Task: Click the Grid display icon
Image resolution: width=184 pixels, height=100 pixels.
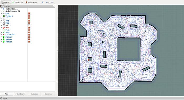Action: (4, 14)
